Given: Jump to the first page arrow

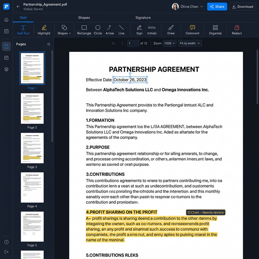Looking at the screenshot, I should point(113,43).
